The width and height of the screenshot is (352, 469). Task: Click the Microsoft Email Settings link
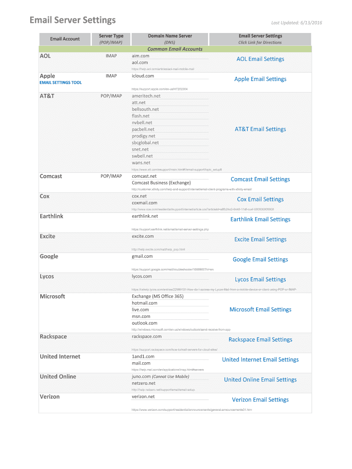click(260, 310)
